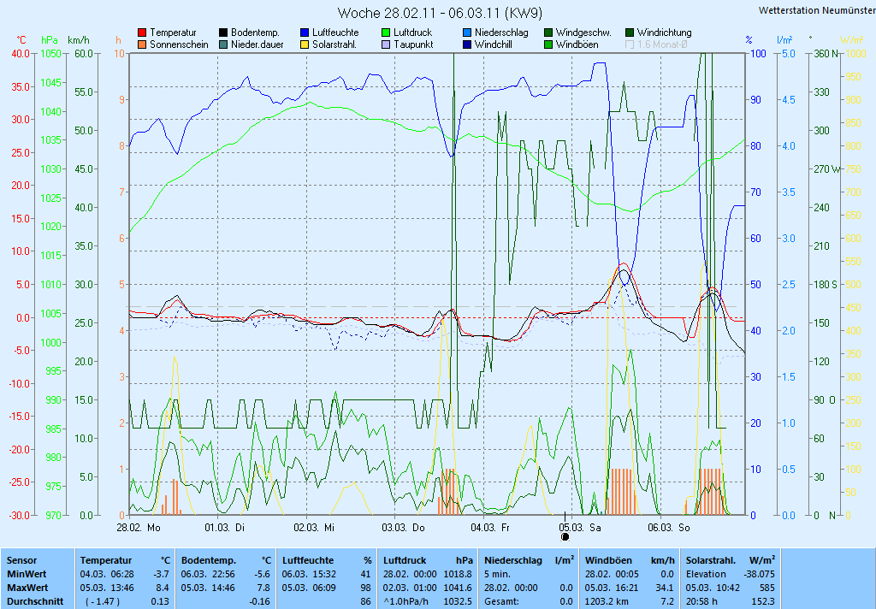This screenshot has height=609, width=876.
Task: Click the orange Sonnenschein legend square
Action: [x=142, y=44]
